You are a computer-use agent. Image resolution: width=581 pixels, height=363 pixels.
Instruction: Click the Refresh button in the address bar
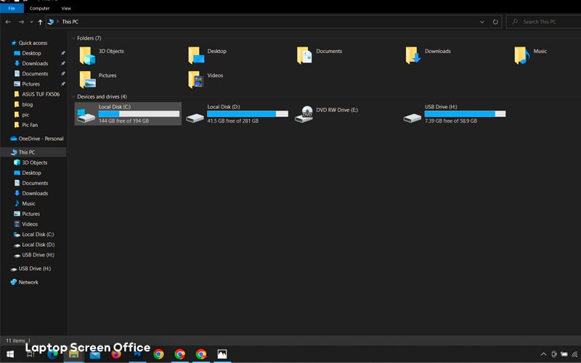[495, 22]
